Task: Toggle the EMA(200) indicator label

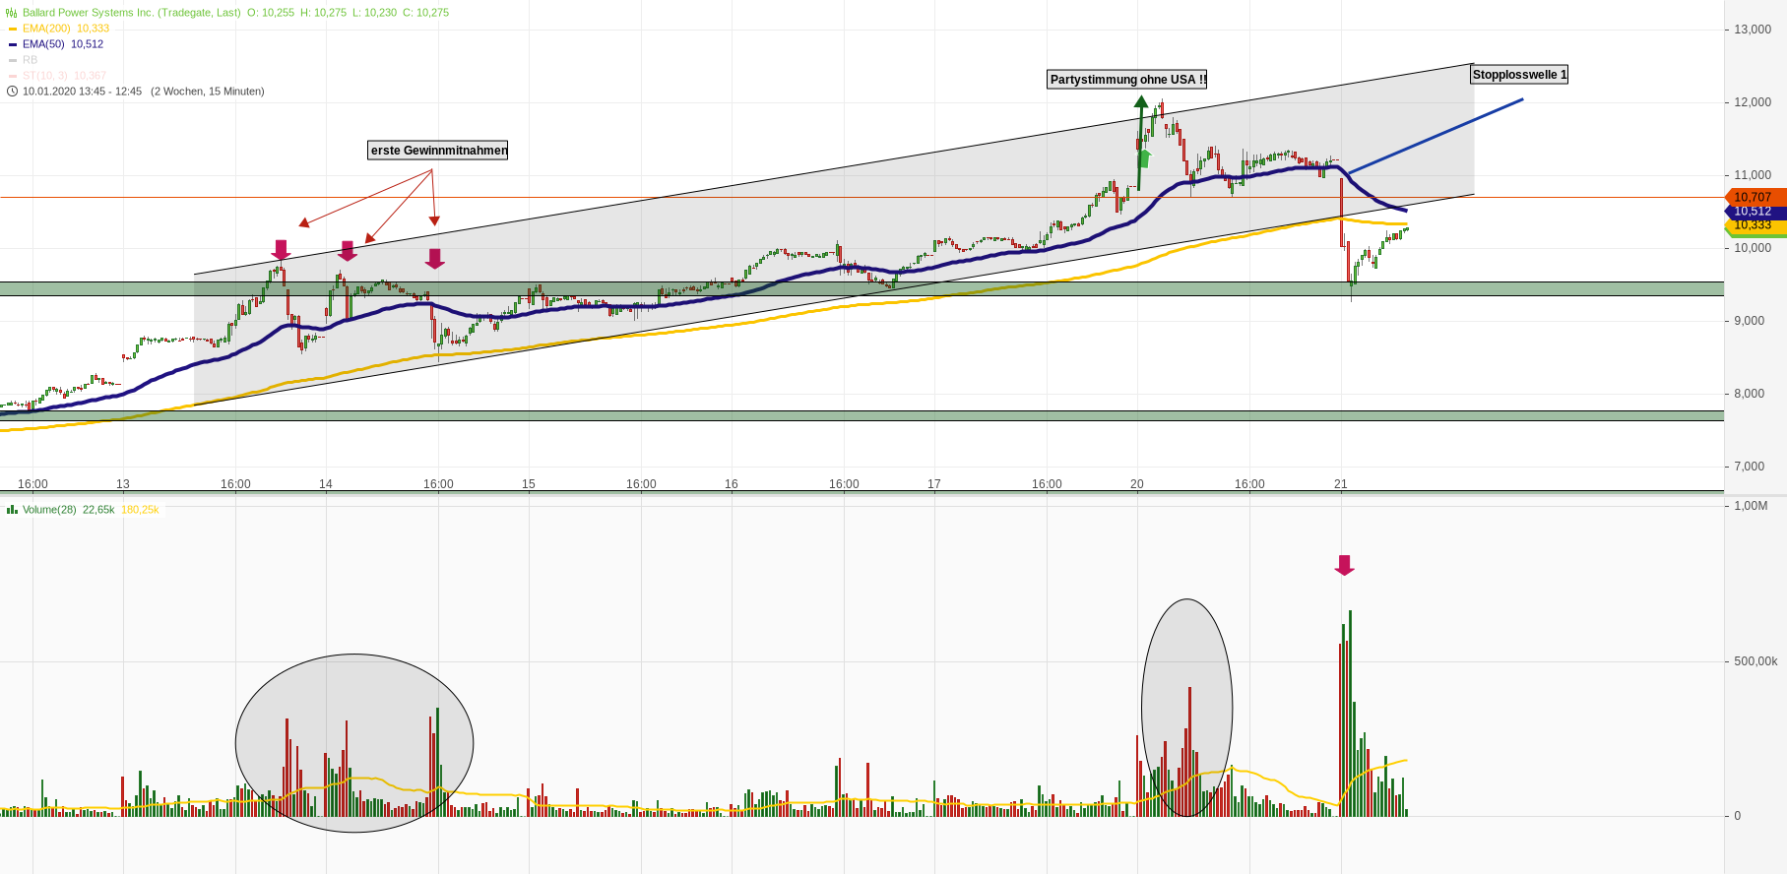Action: coord(46,29)
